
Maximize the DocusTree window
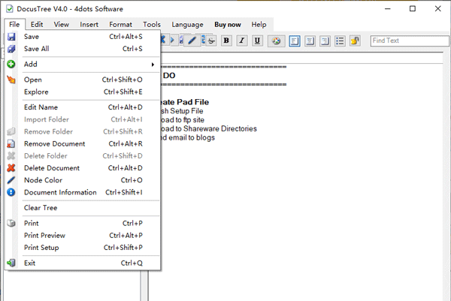(413, 8)
